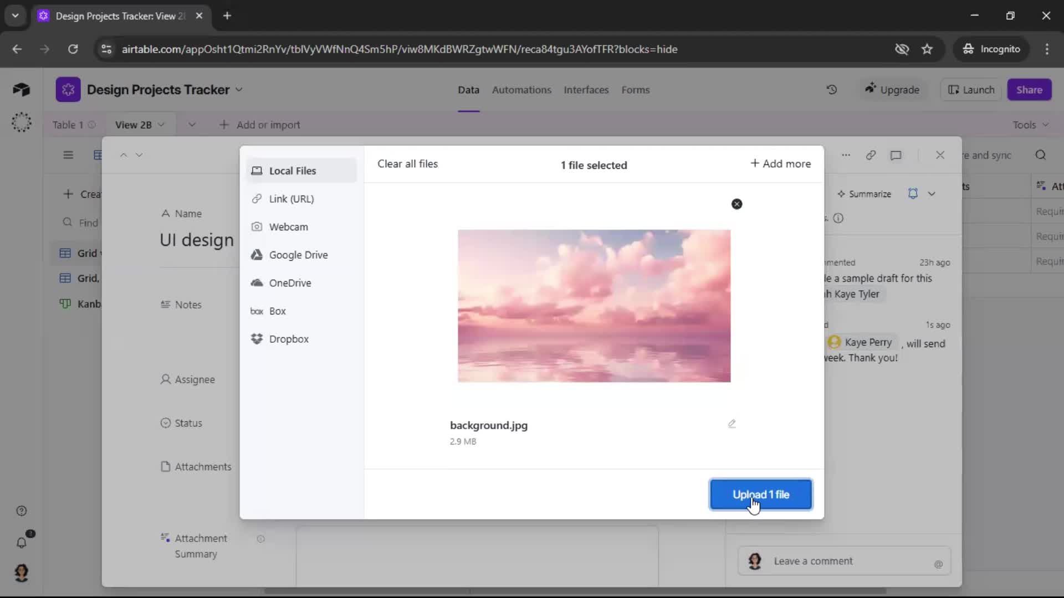Screen dimensions: 1064x598
Task: Click the Launch button
Action: click(971, 90)
